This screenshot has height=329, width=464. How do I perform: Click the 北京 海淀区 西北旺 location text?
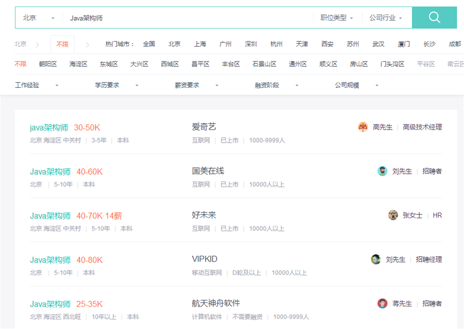(55, 317)
